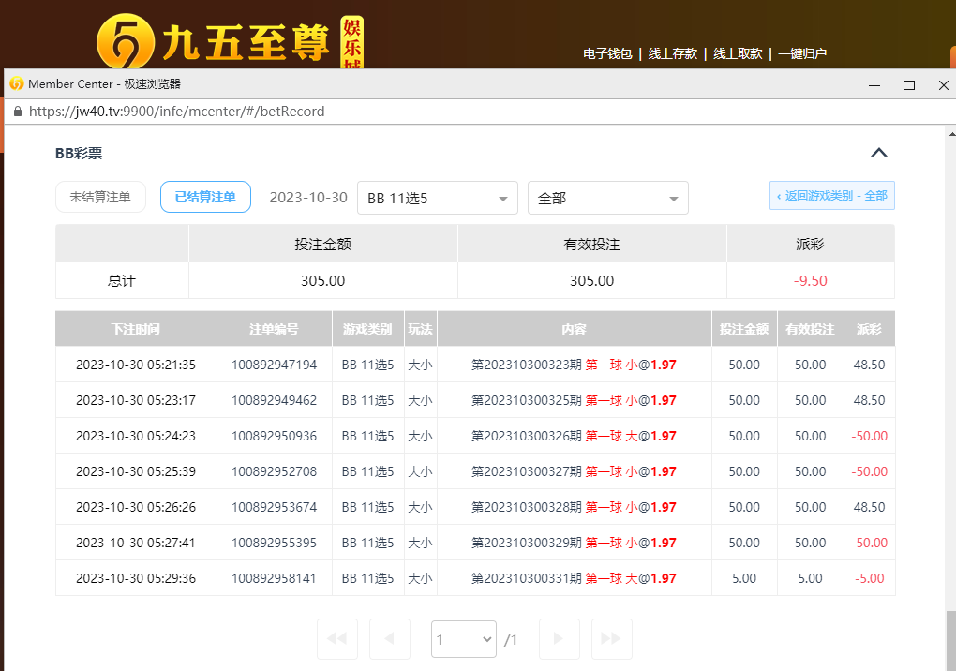Viewport: 956px width, 671px height.
Task: Click bet time 2023-10-30 05:27:41
Action: (136, 543)
